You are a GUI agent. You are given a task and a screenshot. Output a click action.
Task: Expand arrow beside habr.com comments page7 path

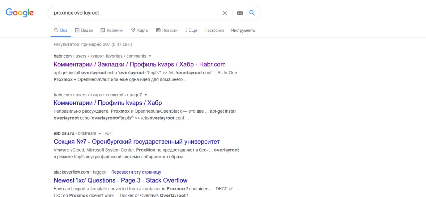145,95
